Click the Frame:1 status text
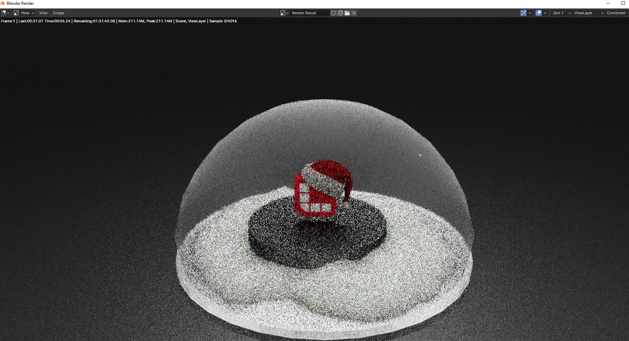This screenshot has width=629, height=341. click(8, 21)
